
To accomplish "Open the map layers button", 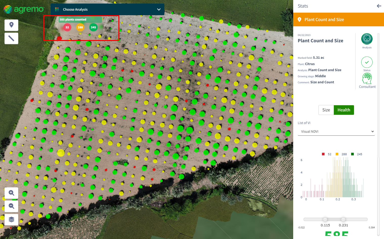I will coord(11,219).
